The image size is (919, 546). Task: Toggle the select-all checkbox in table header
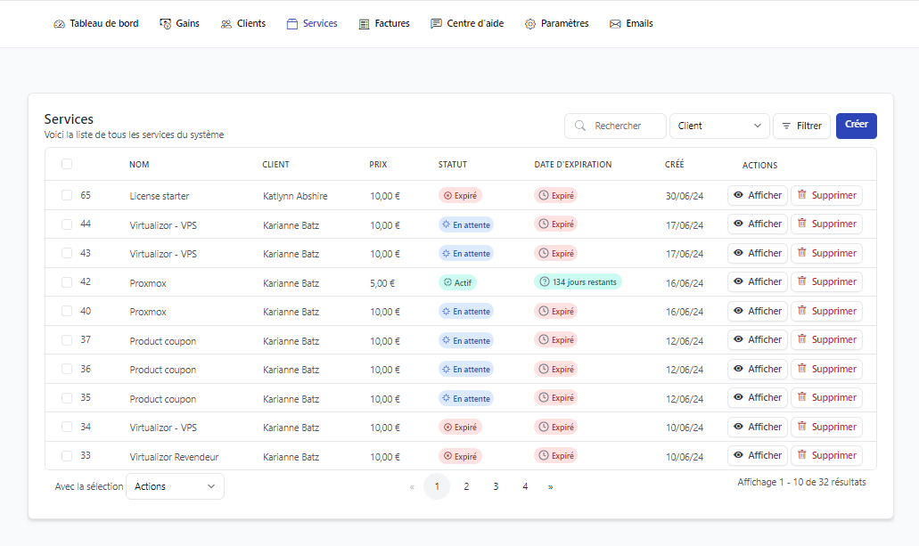(x=67, y=164)
